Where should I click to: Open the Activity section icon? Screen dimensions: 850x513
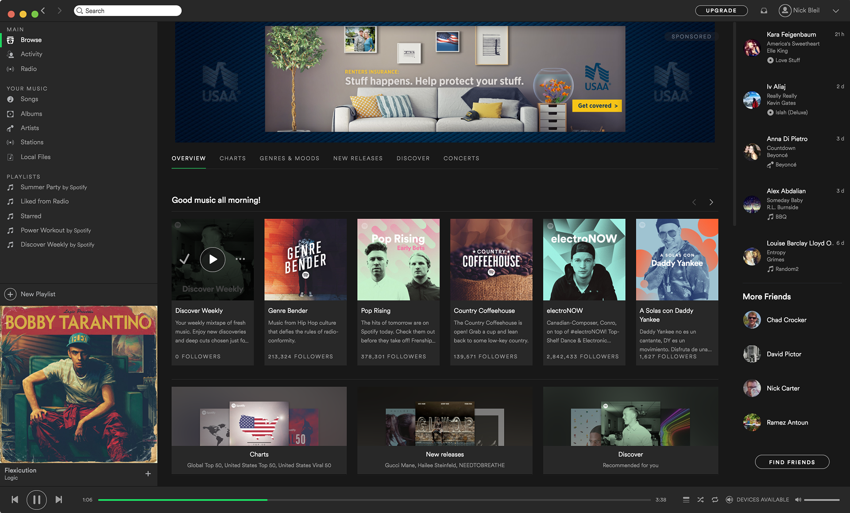[11, 54]
